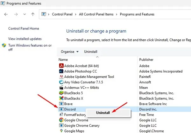Select the FormatFactory entry

[x=75, y=115]
